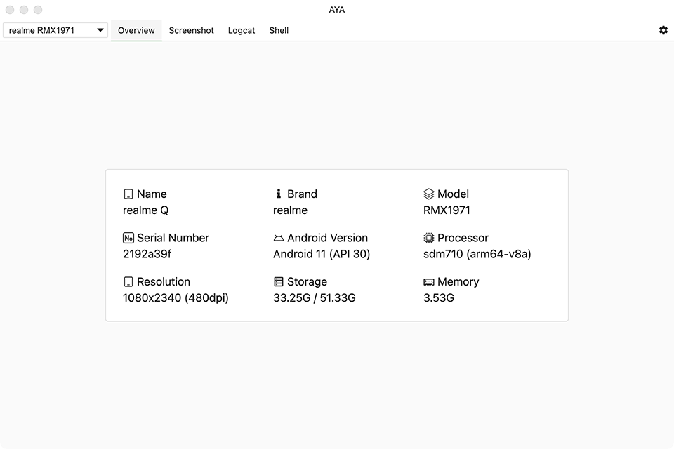Screen dimensions: 674x449
Task: Maximize the AYA window
Action: click(38, 9)
